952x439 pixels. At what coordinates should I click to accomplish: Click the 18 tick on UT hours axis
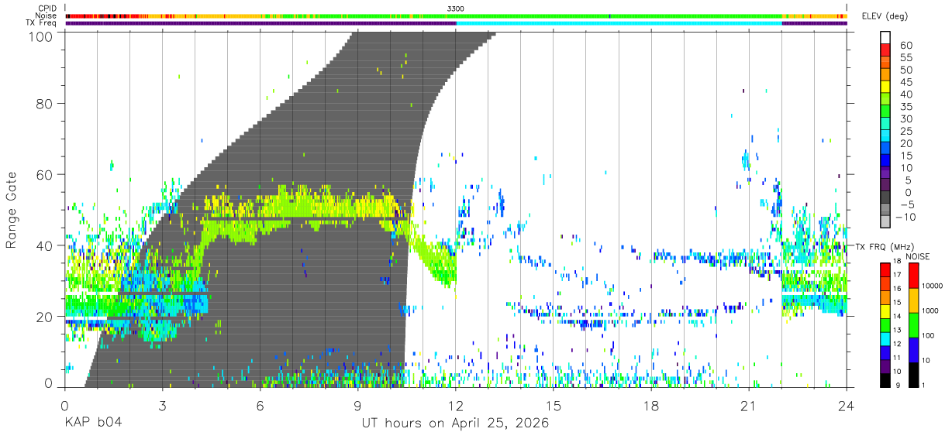pyautogui.click(x=651, y=406)
